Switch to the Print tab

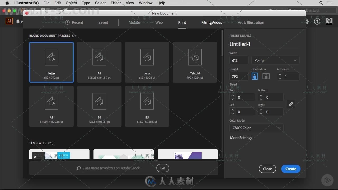coord(182,22)
